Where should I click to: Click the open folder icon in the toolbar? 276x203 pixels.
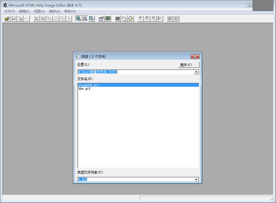[x=7, y=19]
